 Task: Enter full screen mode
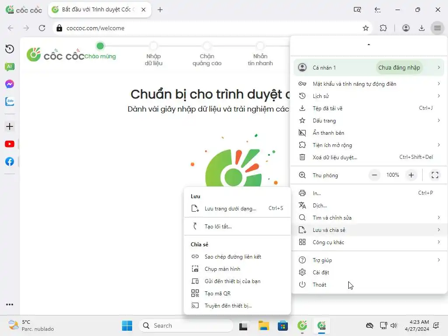[x=435, y=175]
